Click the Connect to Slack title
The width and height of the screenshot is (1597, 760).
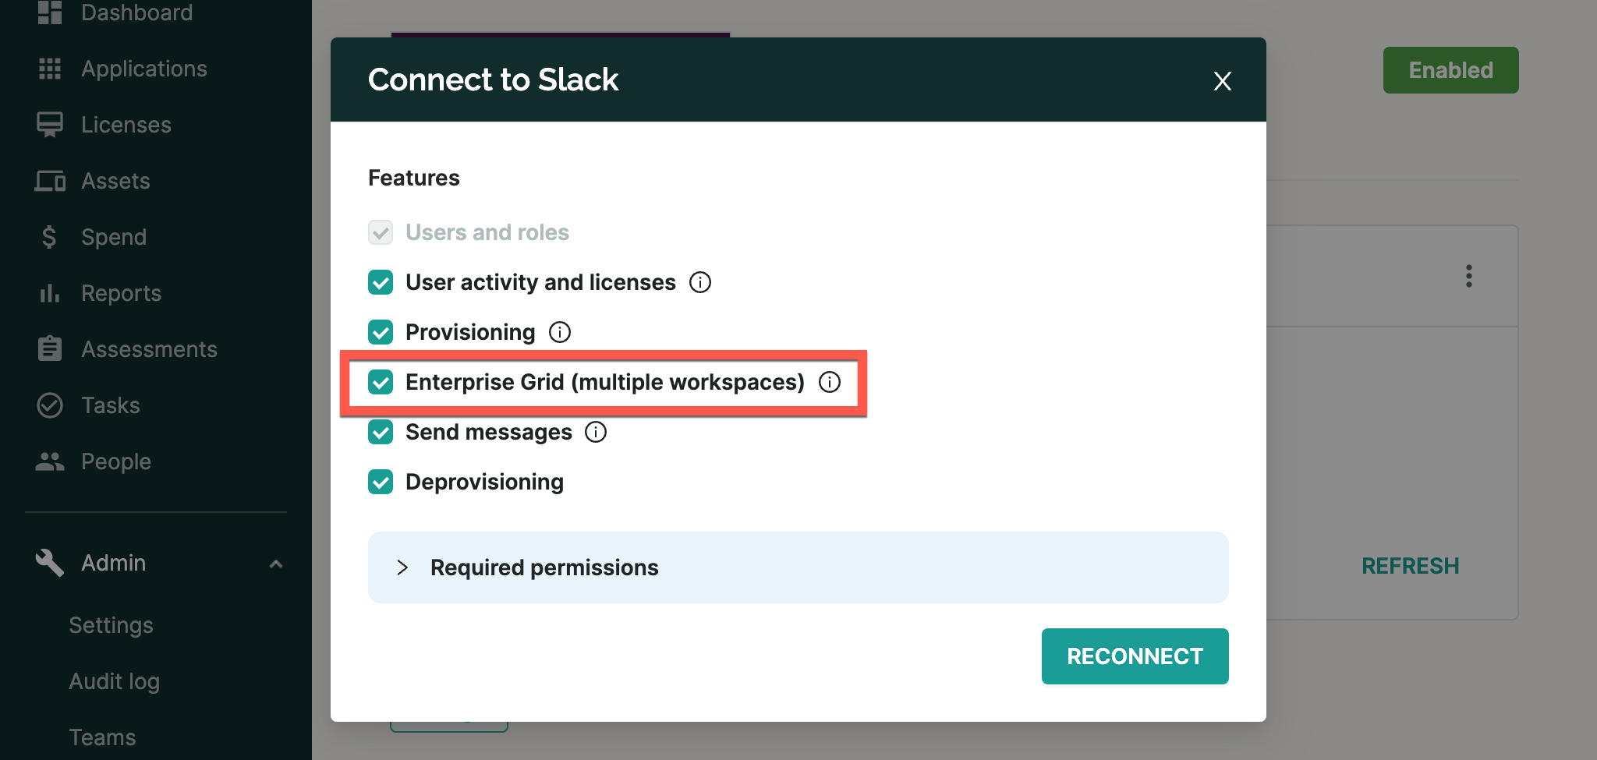tap(494, 80)
